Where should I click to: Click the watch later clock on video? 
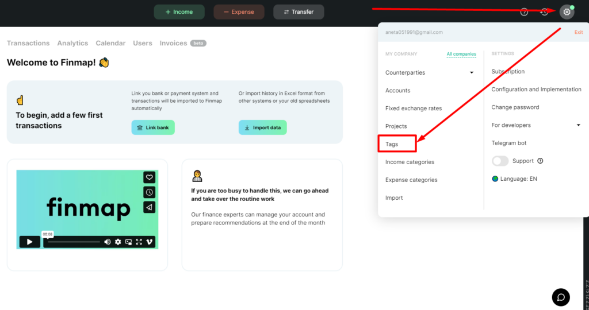coord(149,192)
